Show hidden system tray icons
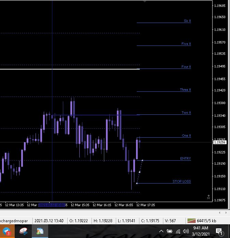Image resolution: width=230 pixels, height=238 pixels. (161, 231)
